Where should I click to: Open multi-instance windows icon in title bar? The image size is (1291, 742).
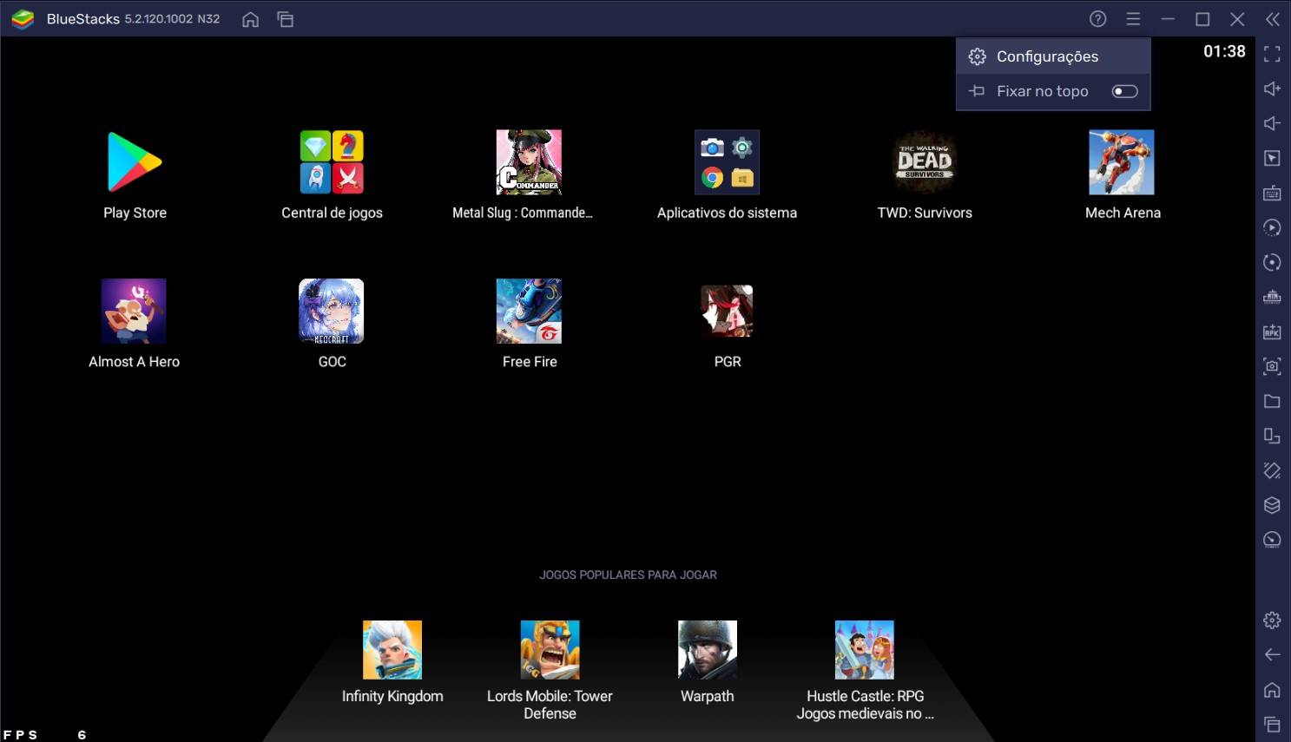(286, 19)
